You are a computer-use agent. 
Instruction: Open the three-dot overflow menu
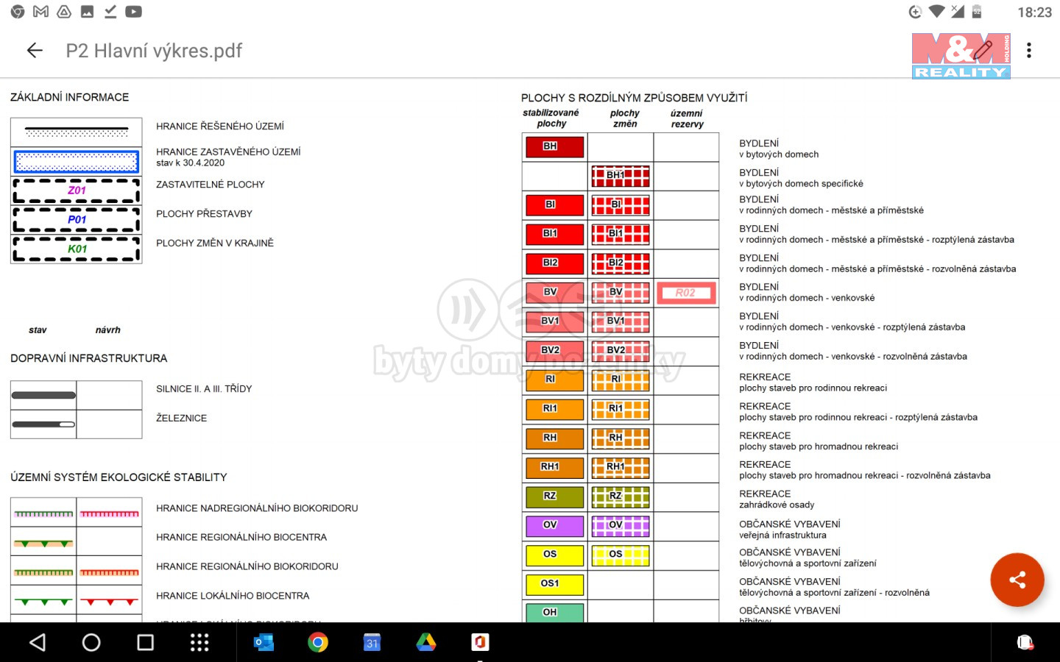pyautogui.click(x=1029, y=50)
